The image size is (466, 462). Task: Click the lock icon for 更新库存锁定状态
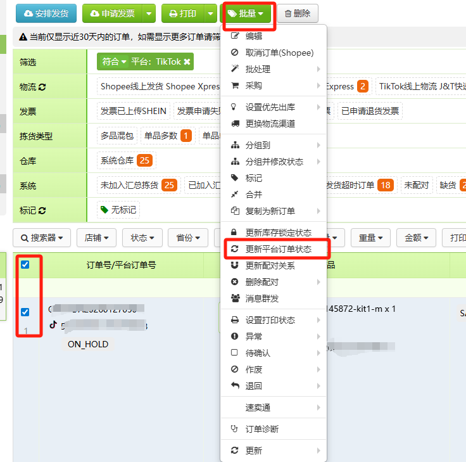coord(235,233)
